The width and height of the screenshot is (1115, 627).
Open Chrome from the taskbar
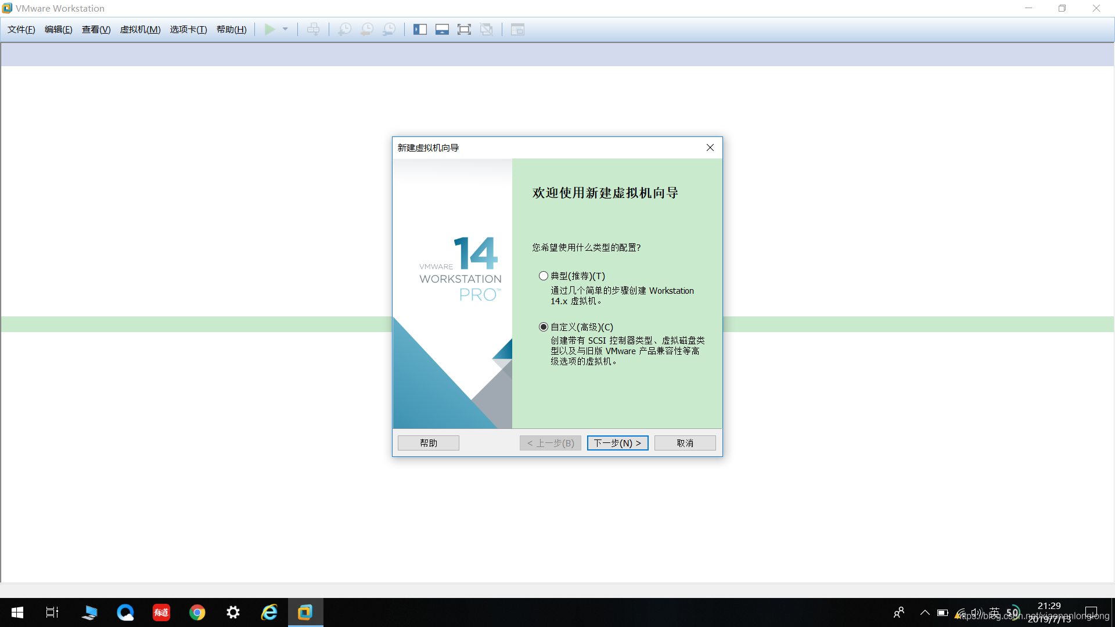point(197,612)
